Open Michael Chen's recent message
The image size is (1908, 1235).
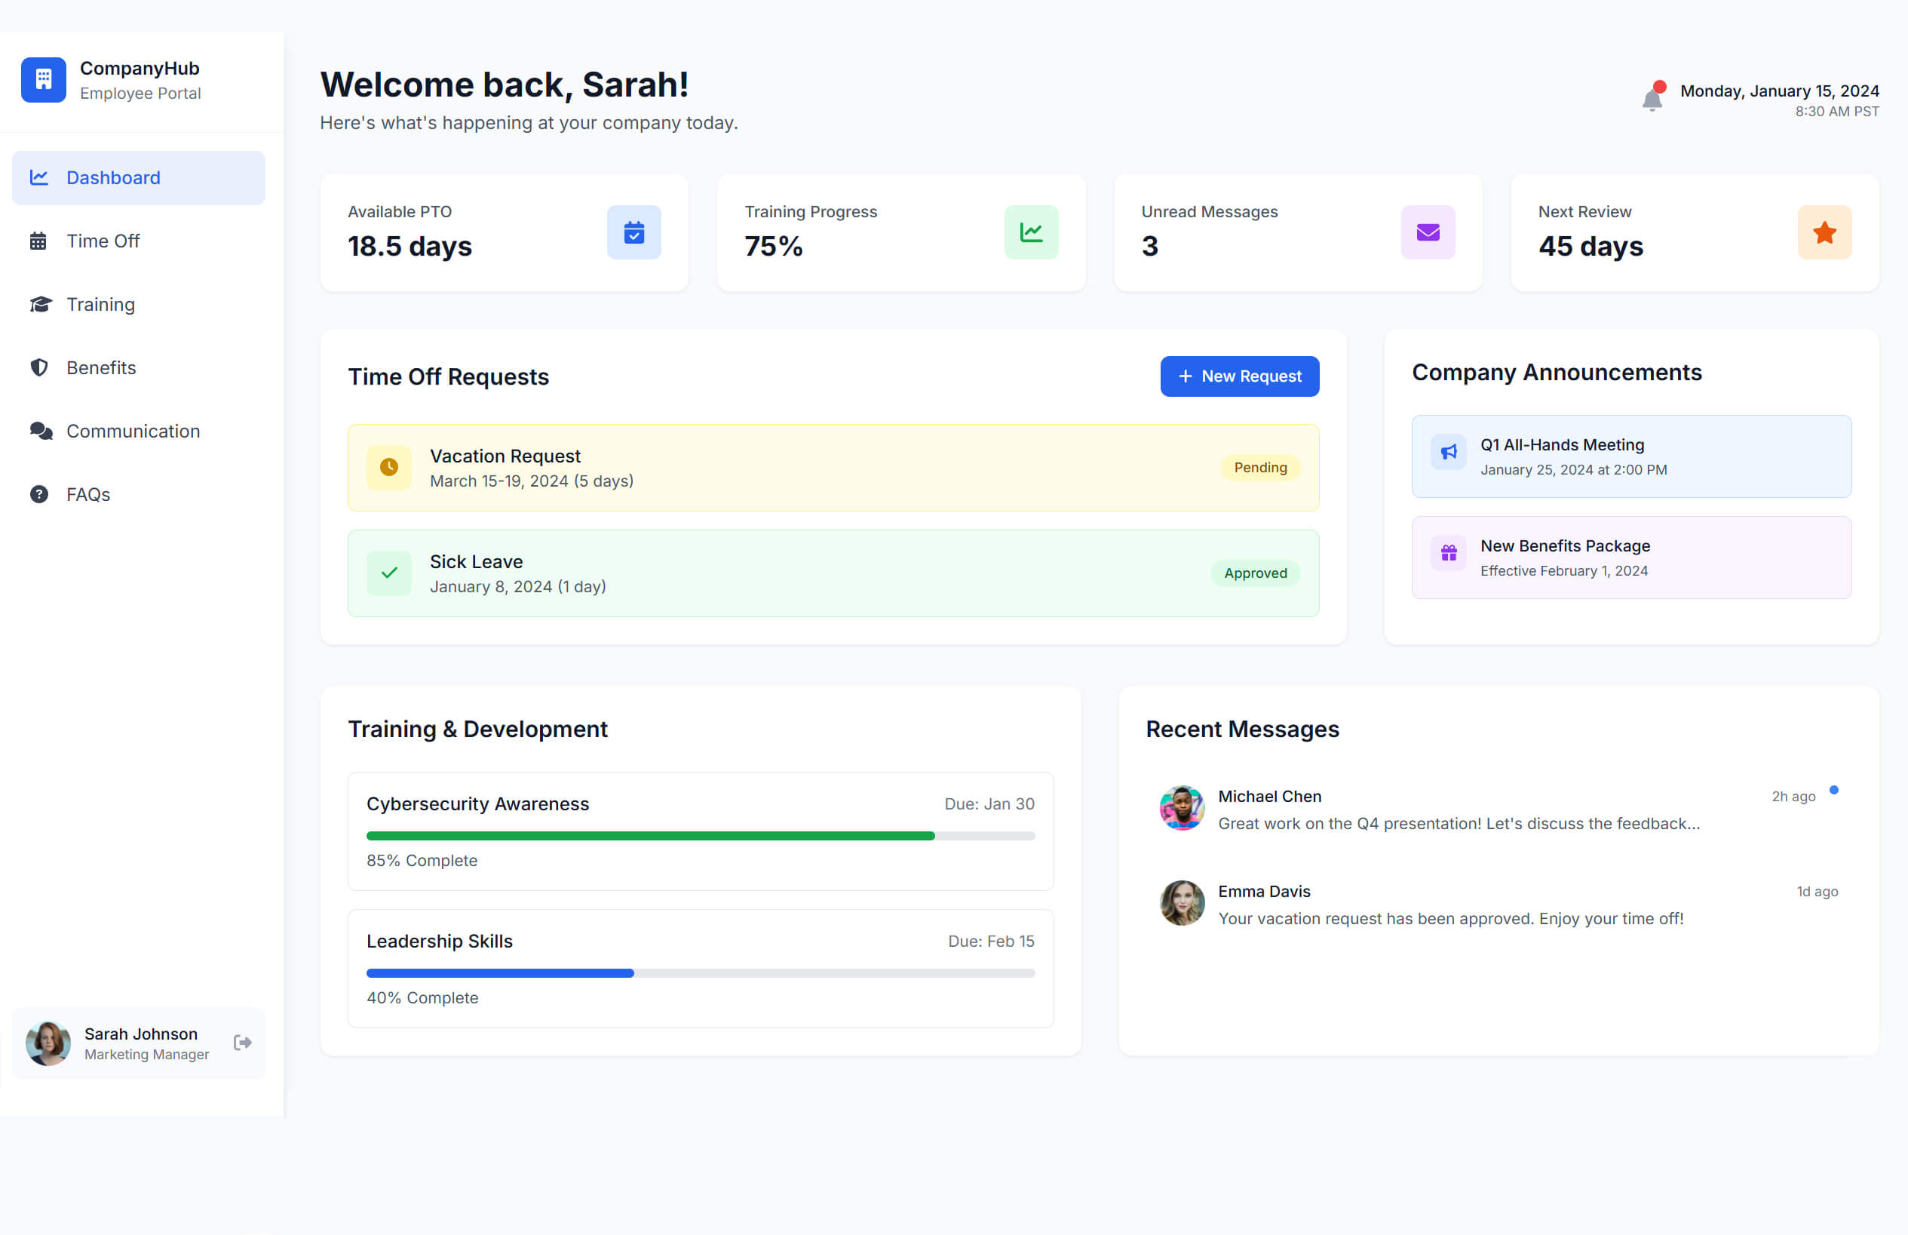pyautogui.click(x=1458, y=810)
